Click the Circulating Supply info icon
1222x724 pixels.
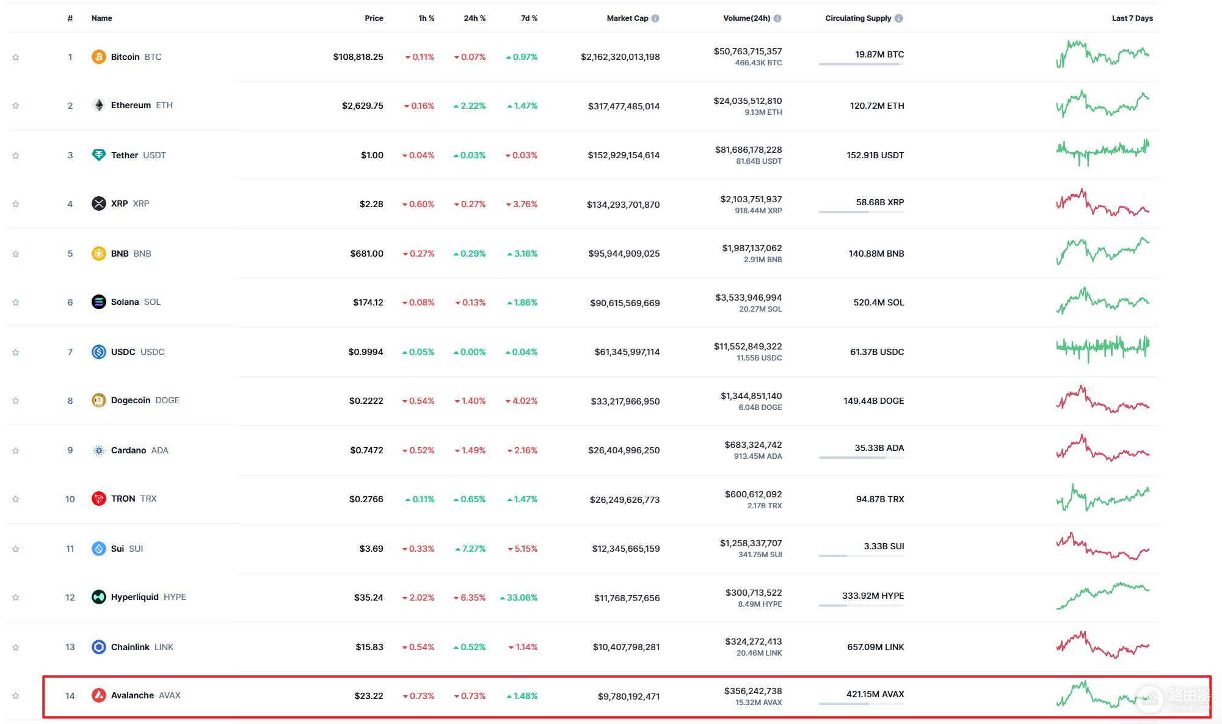(898, 18)
